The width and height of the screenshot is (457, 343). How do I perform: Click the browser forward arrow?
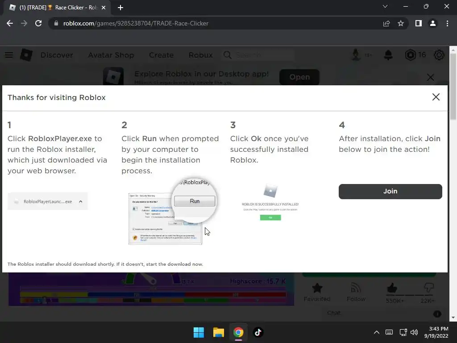point(24,23)
